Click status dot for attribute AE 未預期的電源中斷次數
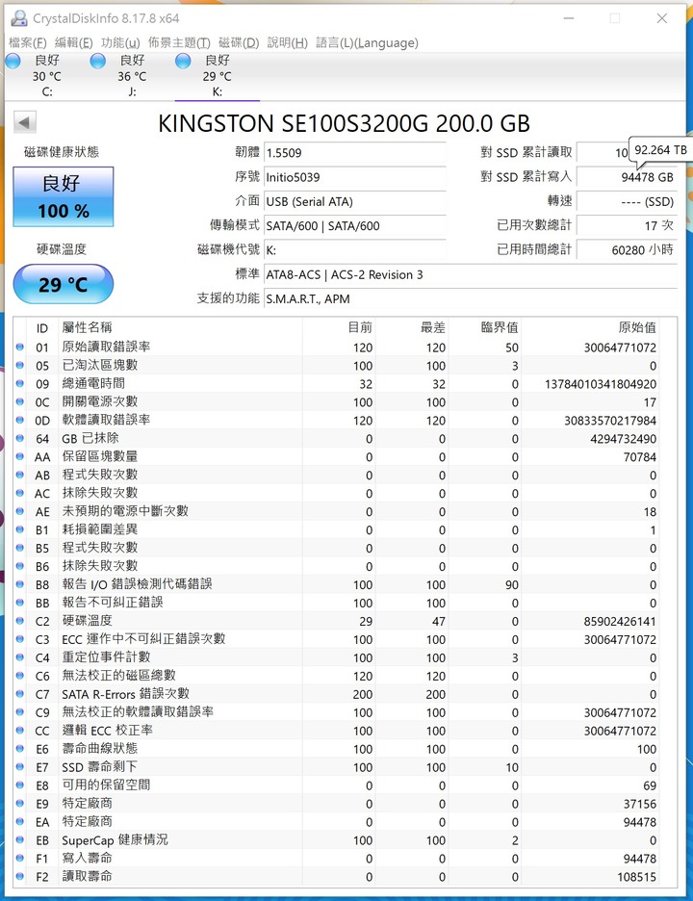This screenshot has width=693, height=901. 20,511
